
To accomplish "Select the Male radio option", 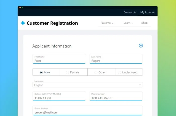I will click(x=46, y=72).
